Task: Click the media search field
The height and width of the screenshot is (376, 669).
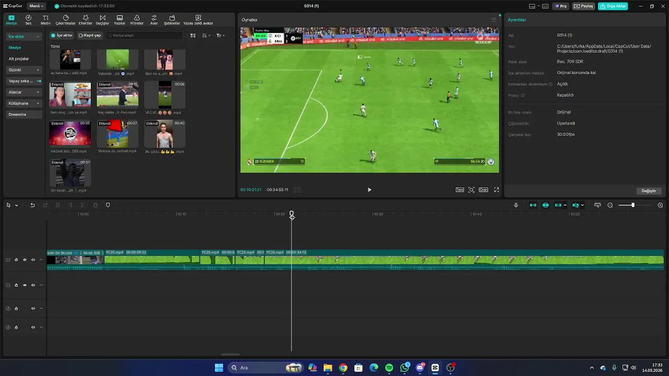Action: 144,36
